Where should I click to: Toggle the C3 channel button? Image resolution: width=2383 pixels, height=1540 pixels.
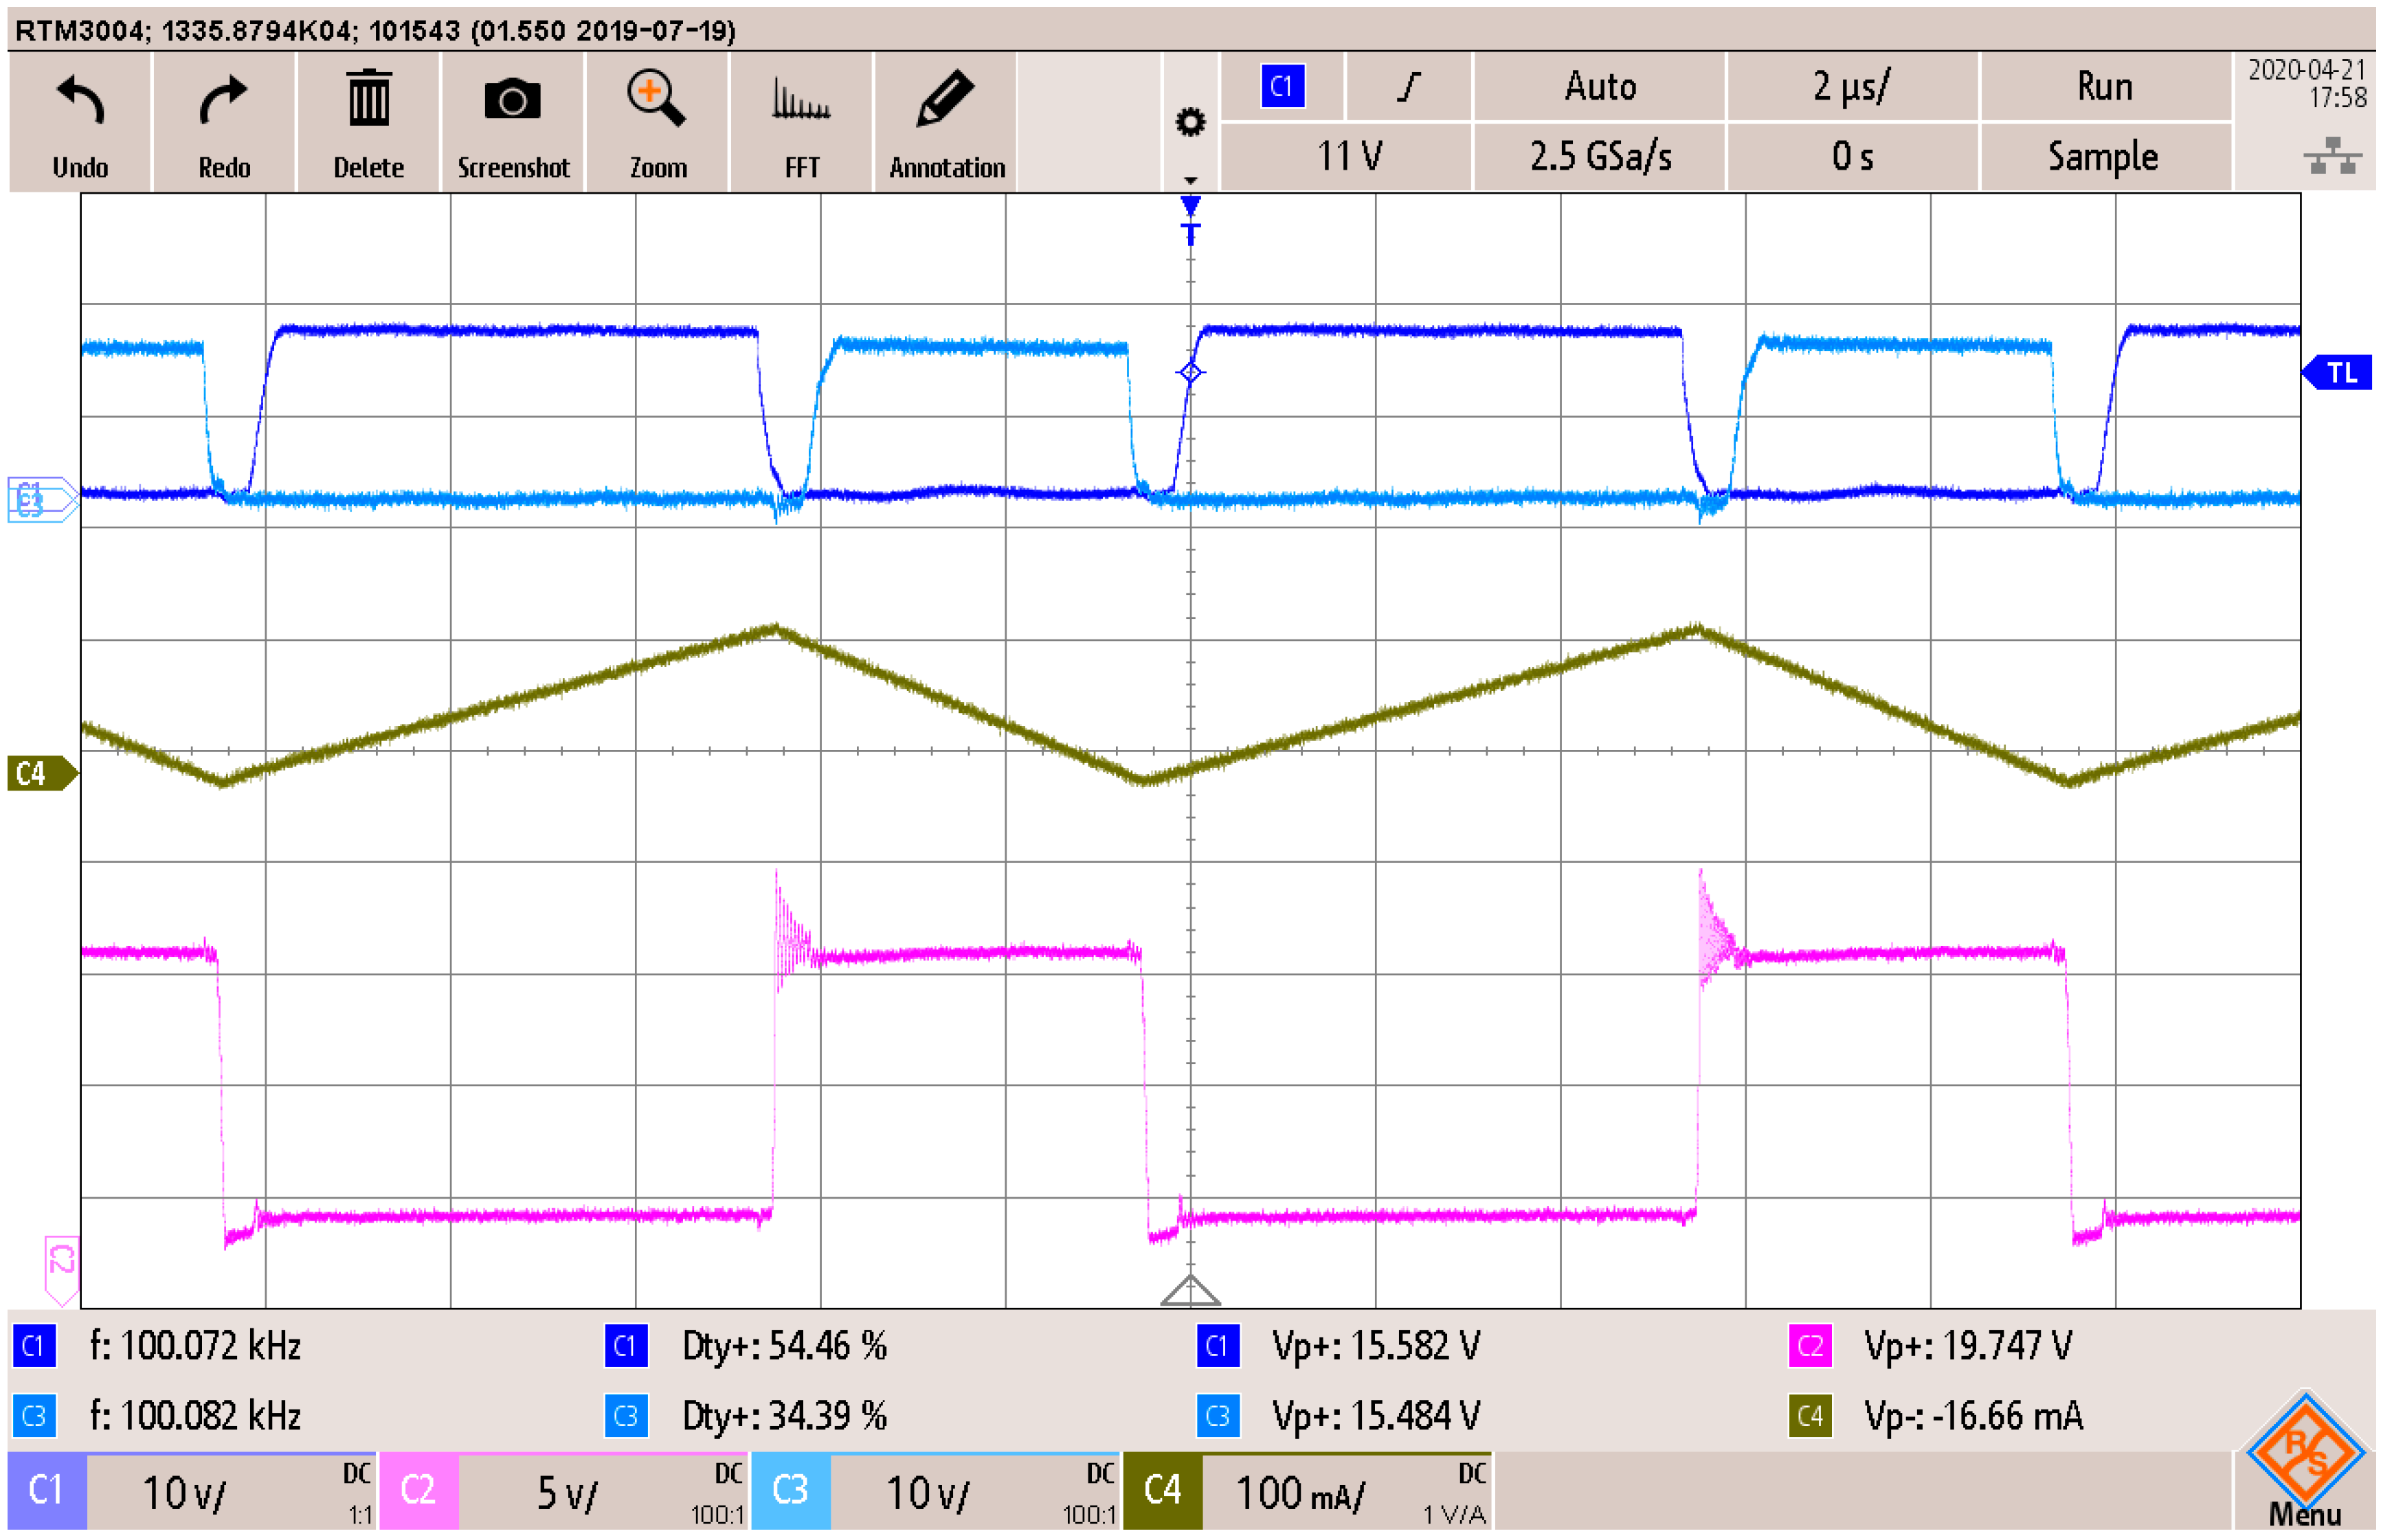pos(790,1490)
